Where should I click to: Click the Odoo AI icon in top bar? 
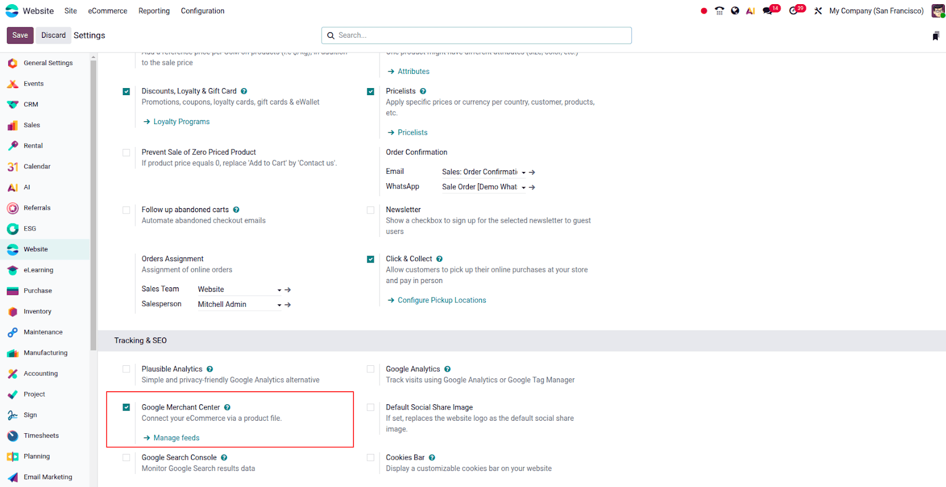click(x=750, y=11)
